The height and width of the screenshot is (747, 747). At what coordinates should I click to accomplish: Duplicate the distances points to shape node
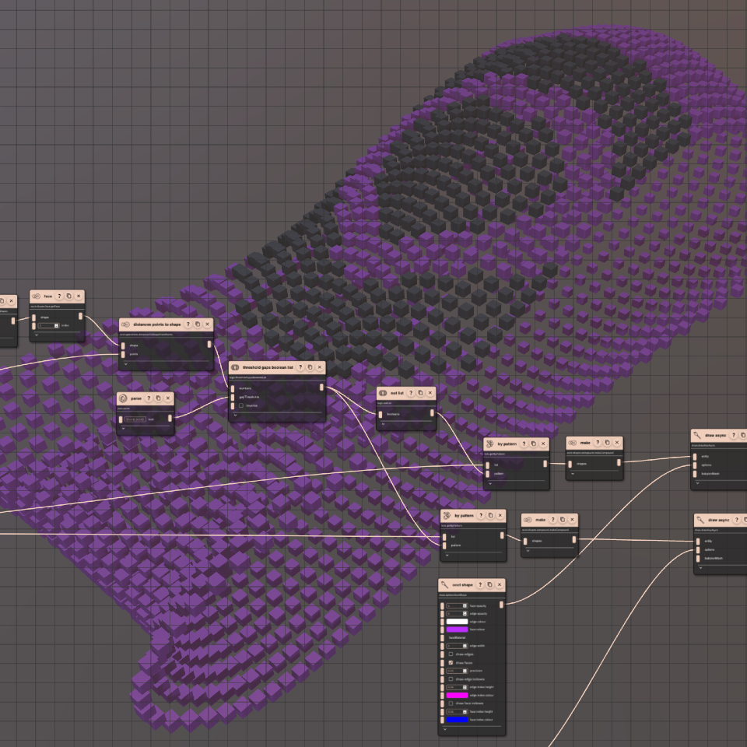[198, 324]
